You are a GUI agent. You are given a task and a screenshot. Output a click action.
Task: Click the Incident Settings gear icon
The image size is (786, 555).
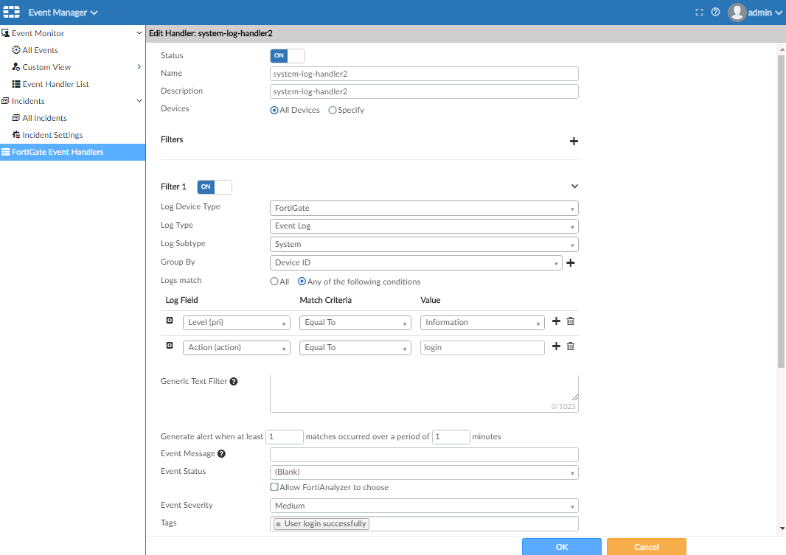[x=16, y=135]
